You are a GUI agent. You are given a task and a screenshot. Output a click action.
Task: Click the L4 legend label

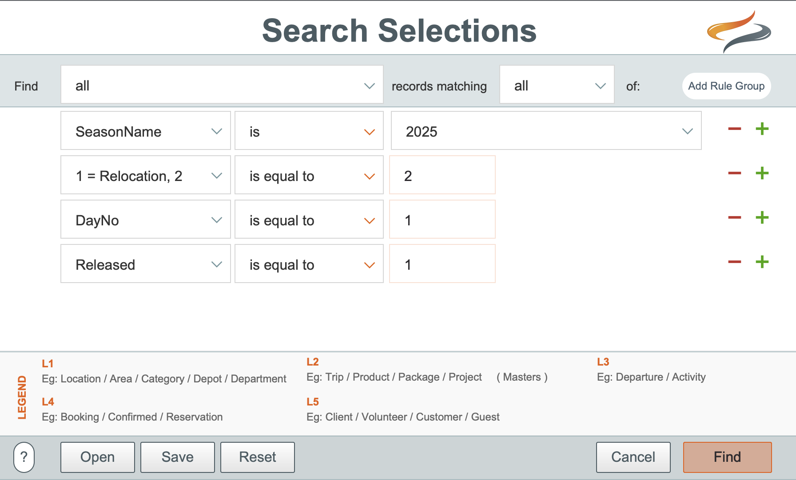(48, 402)
